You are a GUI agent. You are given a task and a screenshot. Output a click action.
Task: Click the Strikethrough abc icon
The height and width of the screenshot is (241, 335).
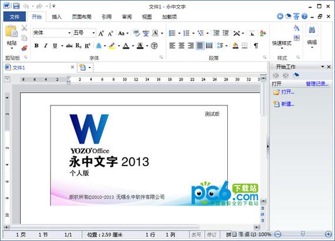[69, 46]
